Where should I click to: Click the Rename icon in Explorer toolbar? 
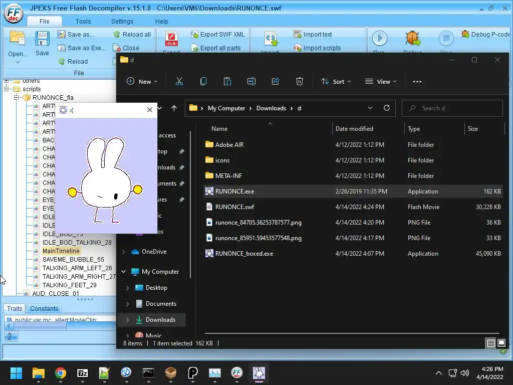251,82
